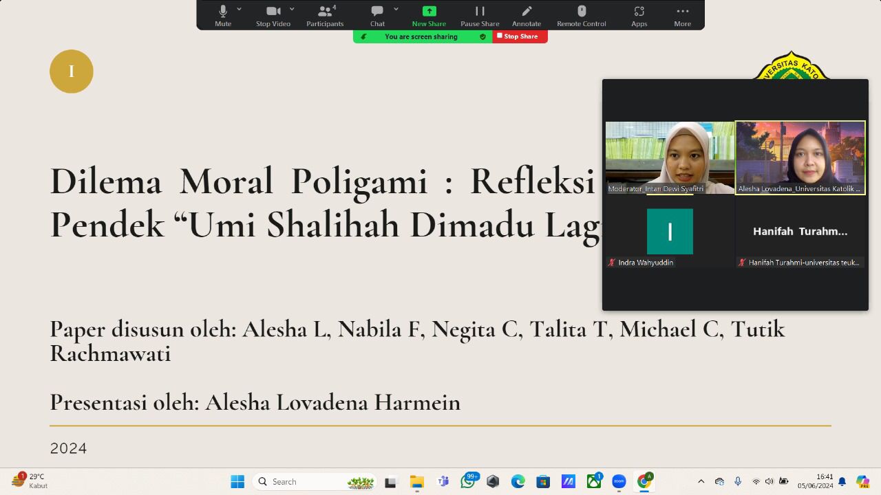The width and height of the screenshot is (881, 495).
Task: Click the Remote Control mouse icon
Action: point(582,14)
